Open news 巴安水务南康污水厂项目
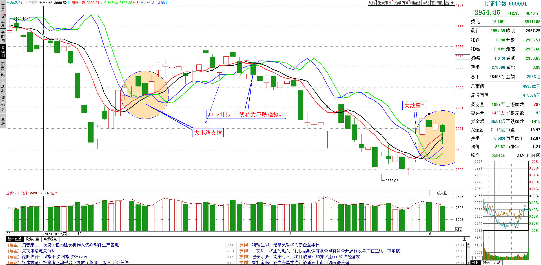The image size is (541, 265). click(306, 257)
